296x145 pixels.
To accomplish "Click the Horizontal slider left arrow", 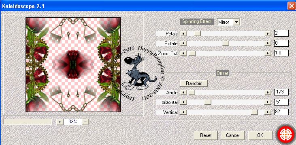I will pos(183,102).
